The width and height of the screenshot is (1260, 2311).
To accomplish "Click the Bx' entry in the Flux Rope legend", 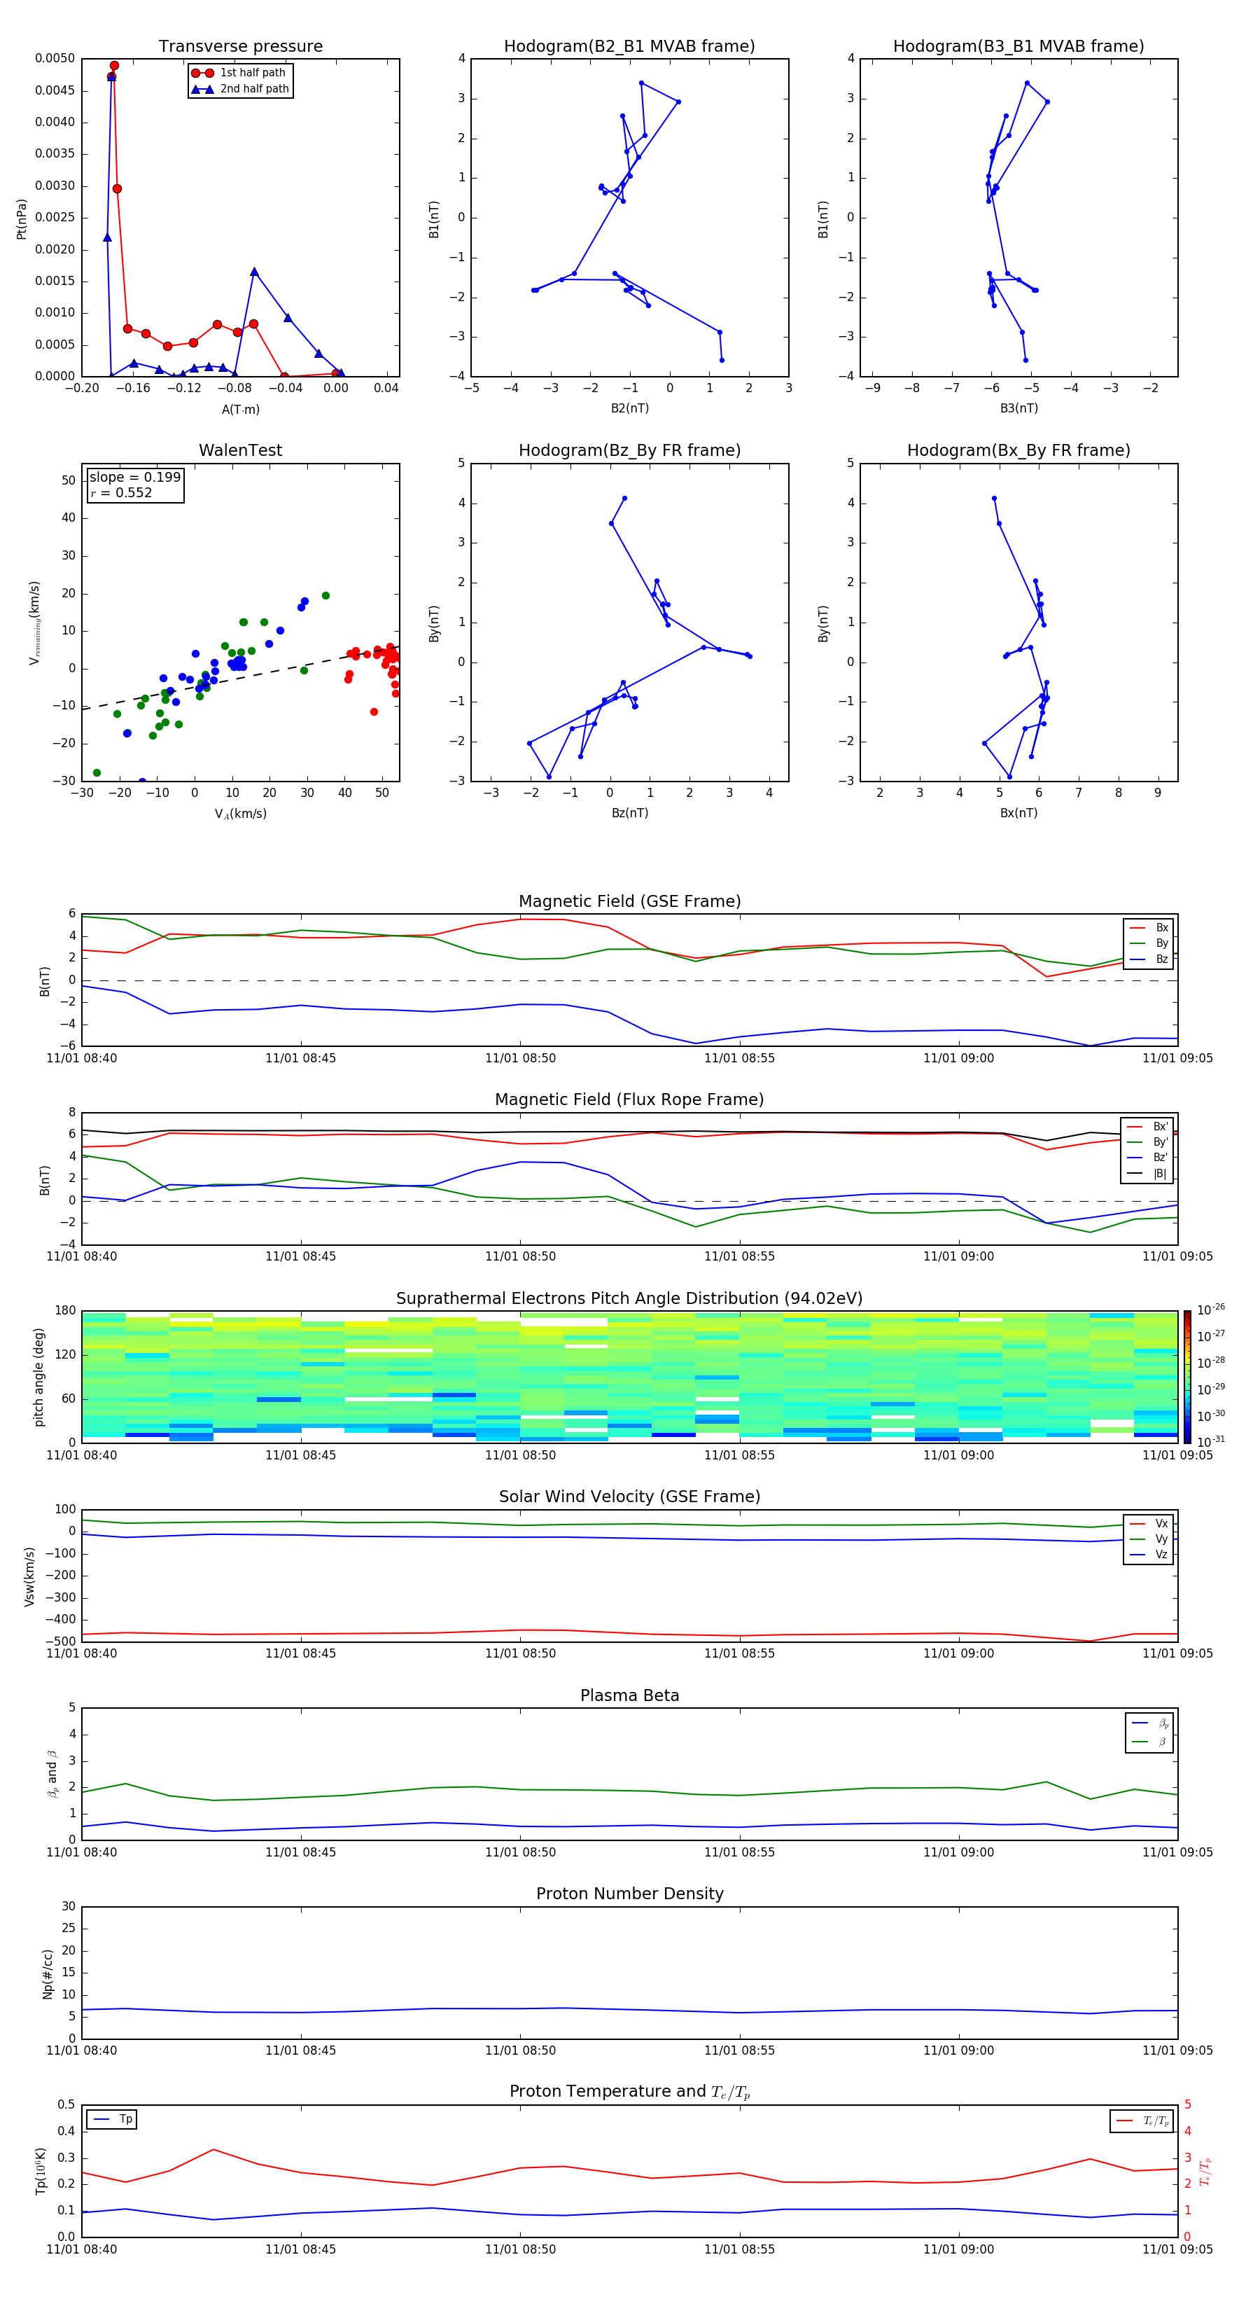I will tap(1148, 1127).
